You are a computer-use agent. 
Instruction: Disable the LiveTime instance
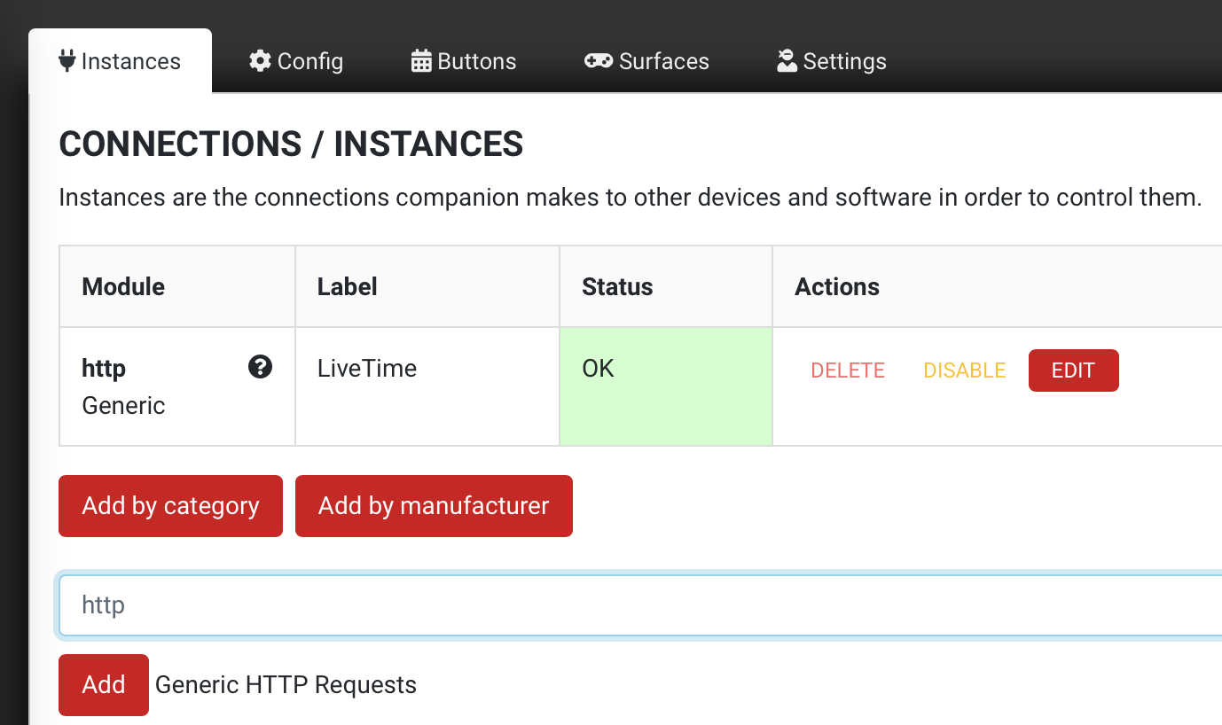[965, 370]
